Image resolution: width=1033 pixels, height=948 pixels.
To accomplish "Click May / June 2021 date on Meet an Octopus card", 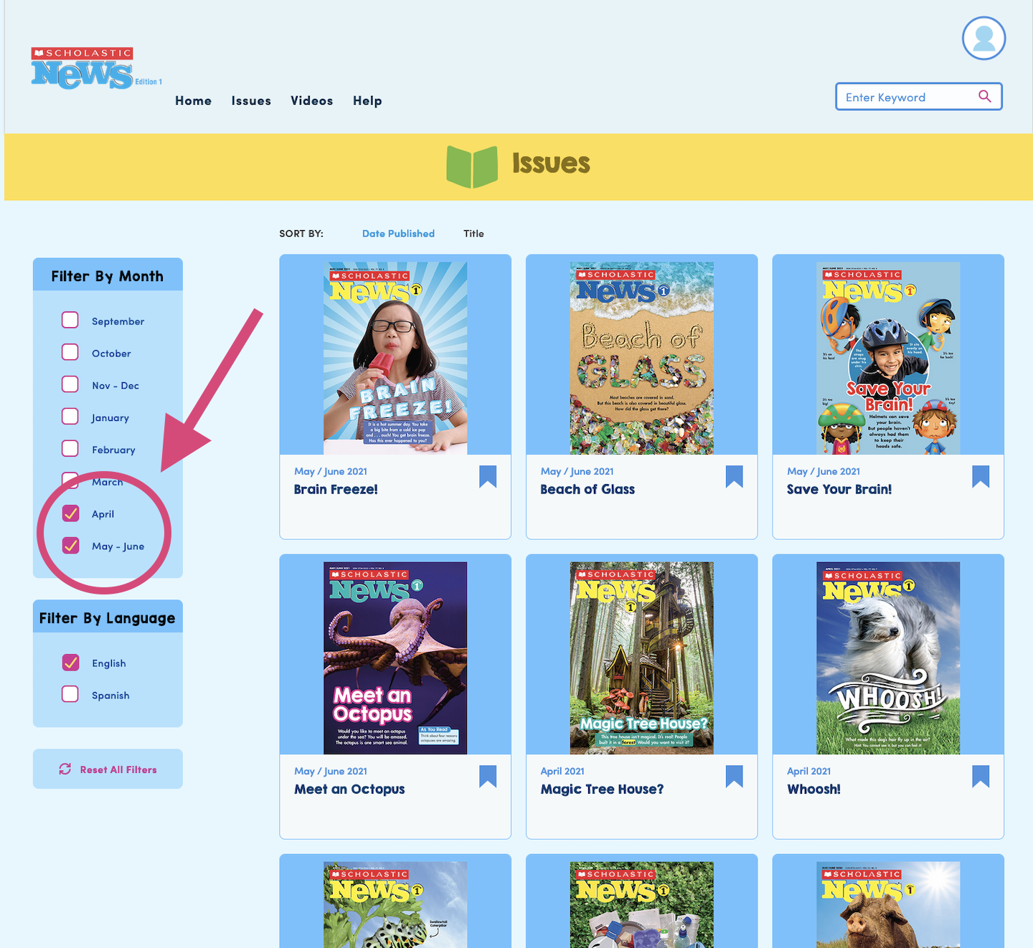I will tap(331, 771).
